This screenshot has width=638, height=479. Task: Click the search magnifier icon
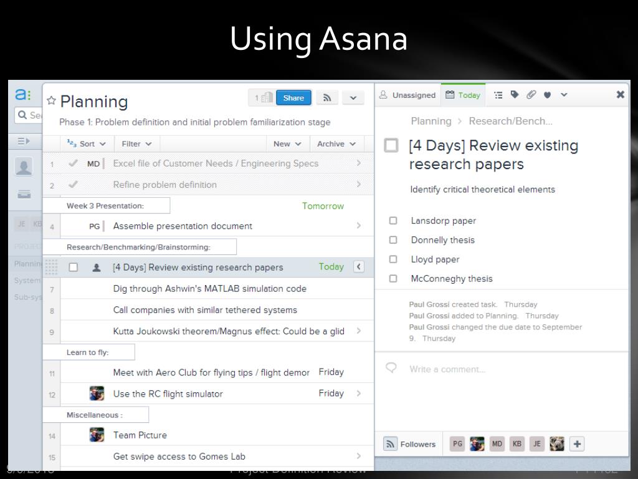click(23, 115)
